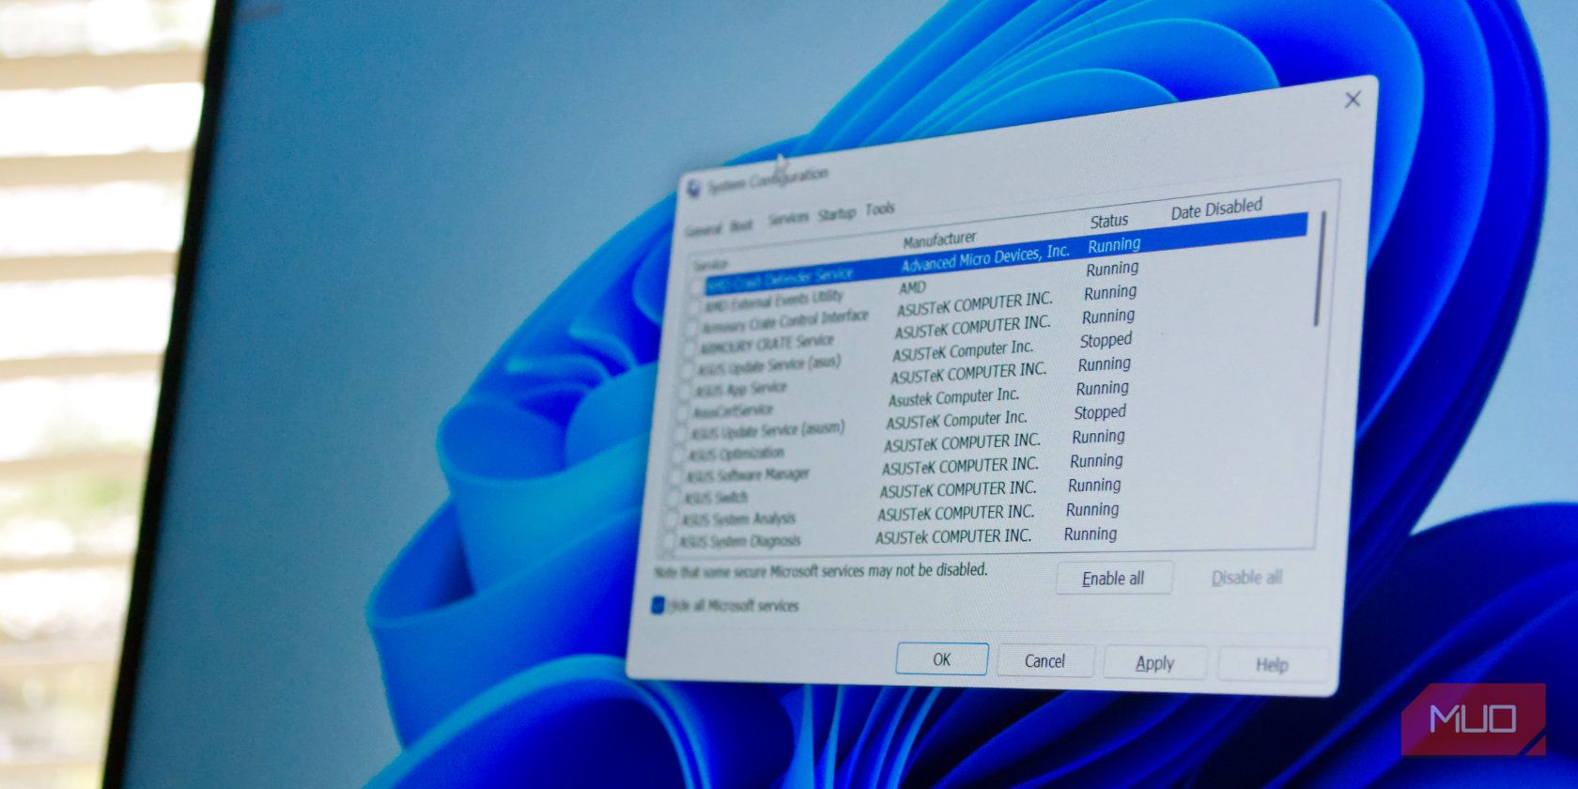Confirm with the OK button

point(942,659)
